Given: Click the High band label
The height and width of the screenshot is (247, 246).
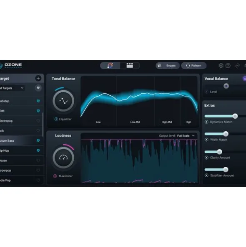Looking at the screenshot, I should (188, 122).
